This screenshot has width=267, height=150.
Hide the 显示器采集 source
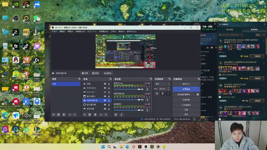[x=105, y=105]
